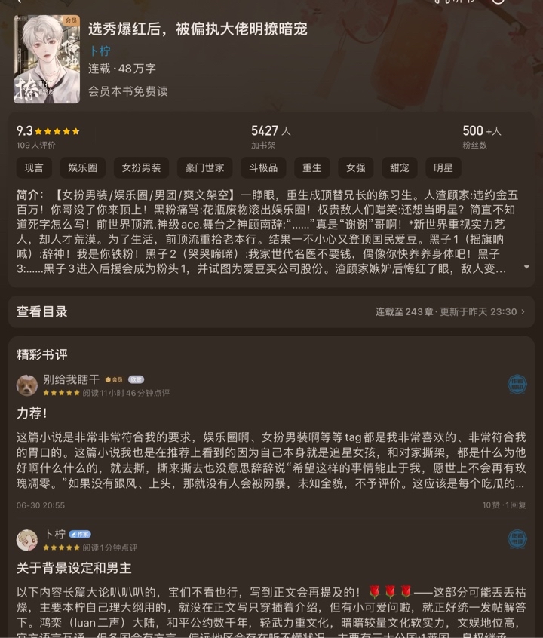The image size is (543, 638).
Task: Click the badge icon on the 力荐 review
Action: pyautogui.click(x=517, y=385)
